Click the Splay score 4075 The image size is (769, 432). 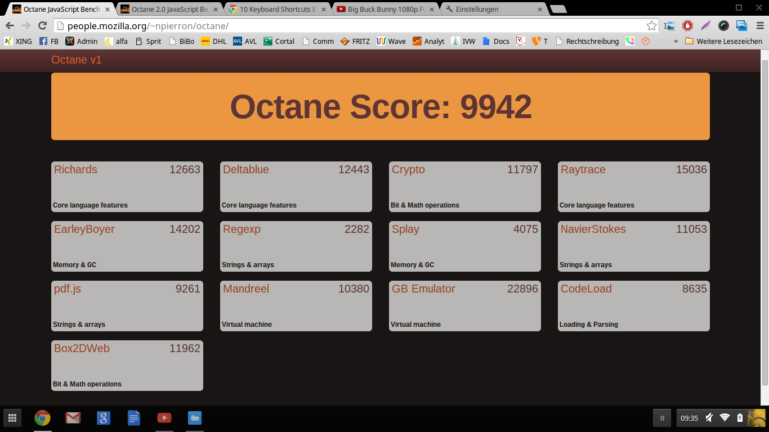tap(526, 229)
